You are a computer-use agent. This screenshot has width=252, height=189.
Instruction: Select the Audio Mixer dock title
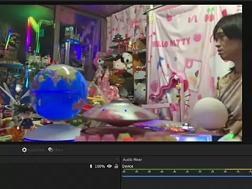click(x=132, y=160)
